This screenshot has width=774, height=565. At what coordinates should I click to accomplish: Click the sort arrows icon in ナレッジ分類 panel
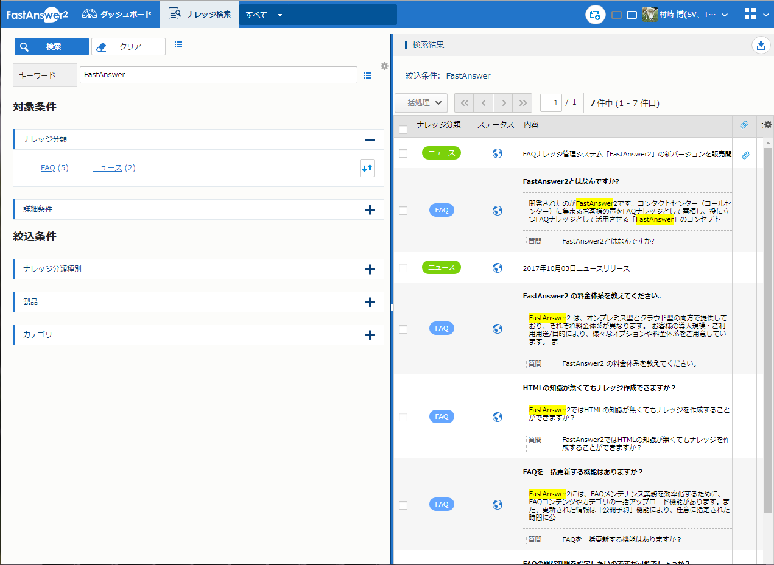coord(367,169)
